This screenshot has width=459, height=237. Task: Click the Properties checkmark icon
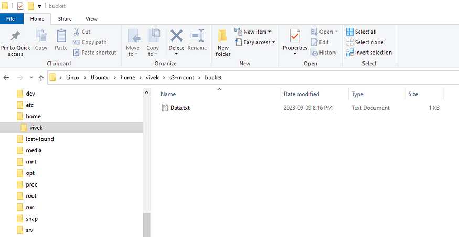[295, 36]
